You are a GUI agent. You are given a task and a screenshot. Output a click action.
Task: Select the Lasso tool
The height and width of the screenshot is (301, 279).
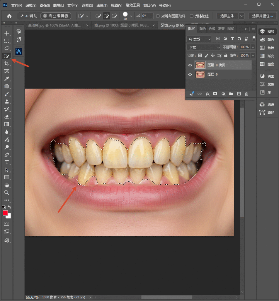click(7, 49)
